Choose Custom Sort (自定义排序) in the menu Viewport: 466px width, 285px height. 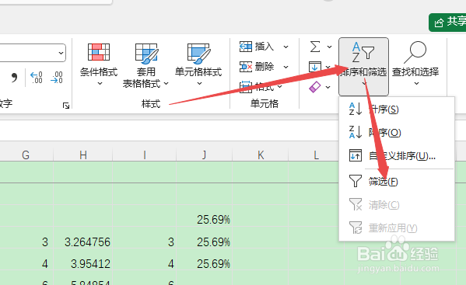[397, 155]
